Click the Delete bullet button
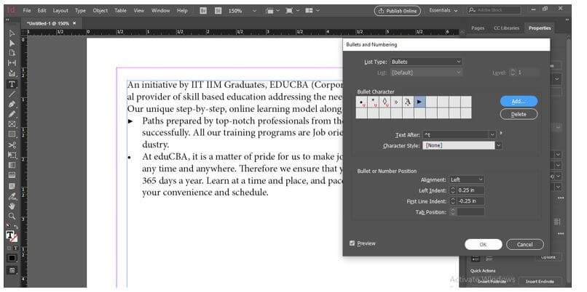The height and width of the screenshot is (292, 587). pyautogui.click(x=519, y=114)
